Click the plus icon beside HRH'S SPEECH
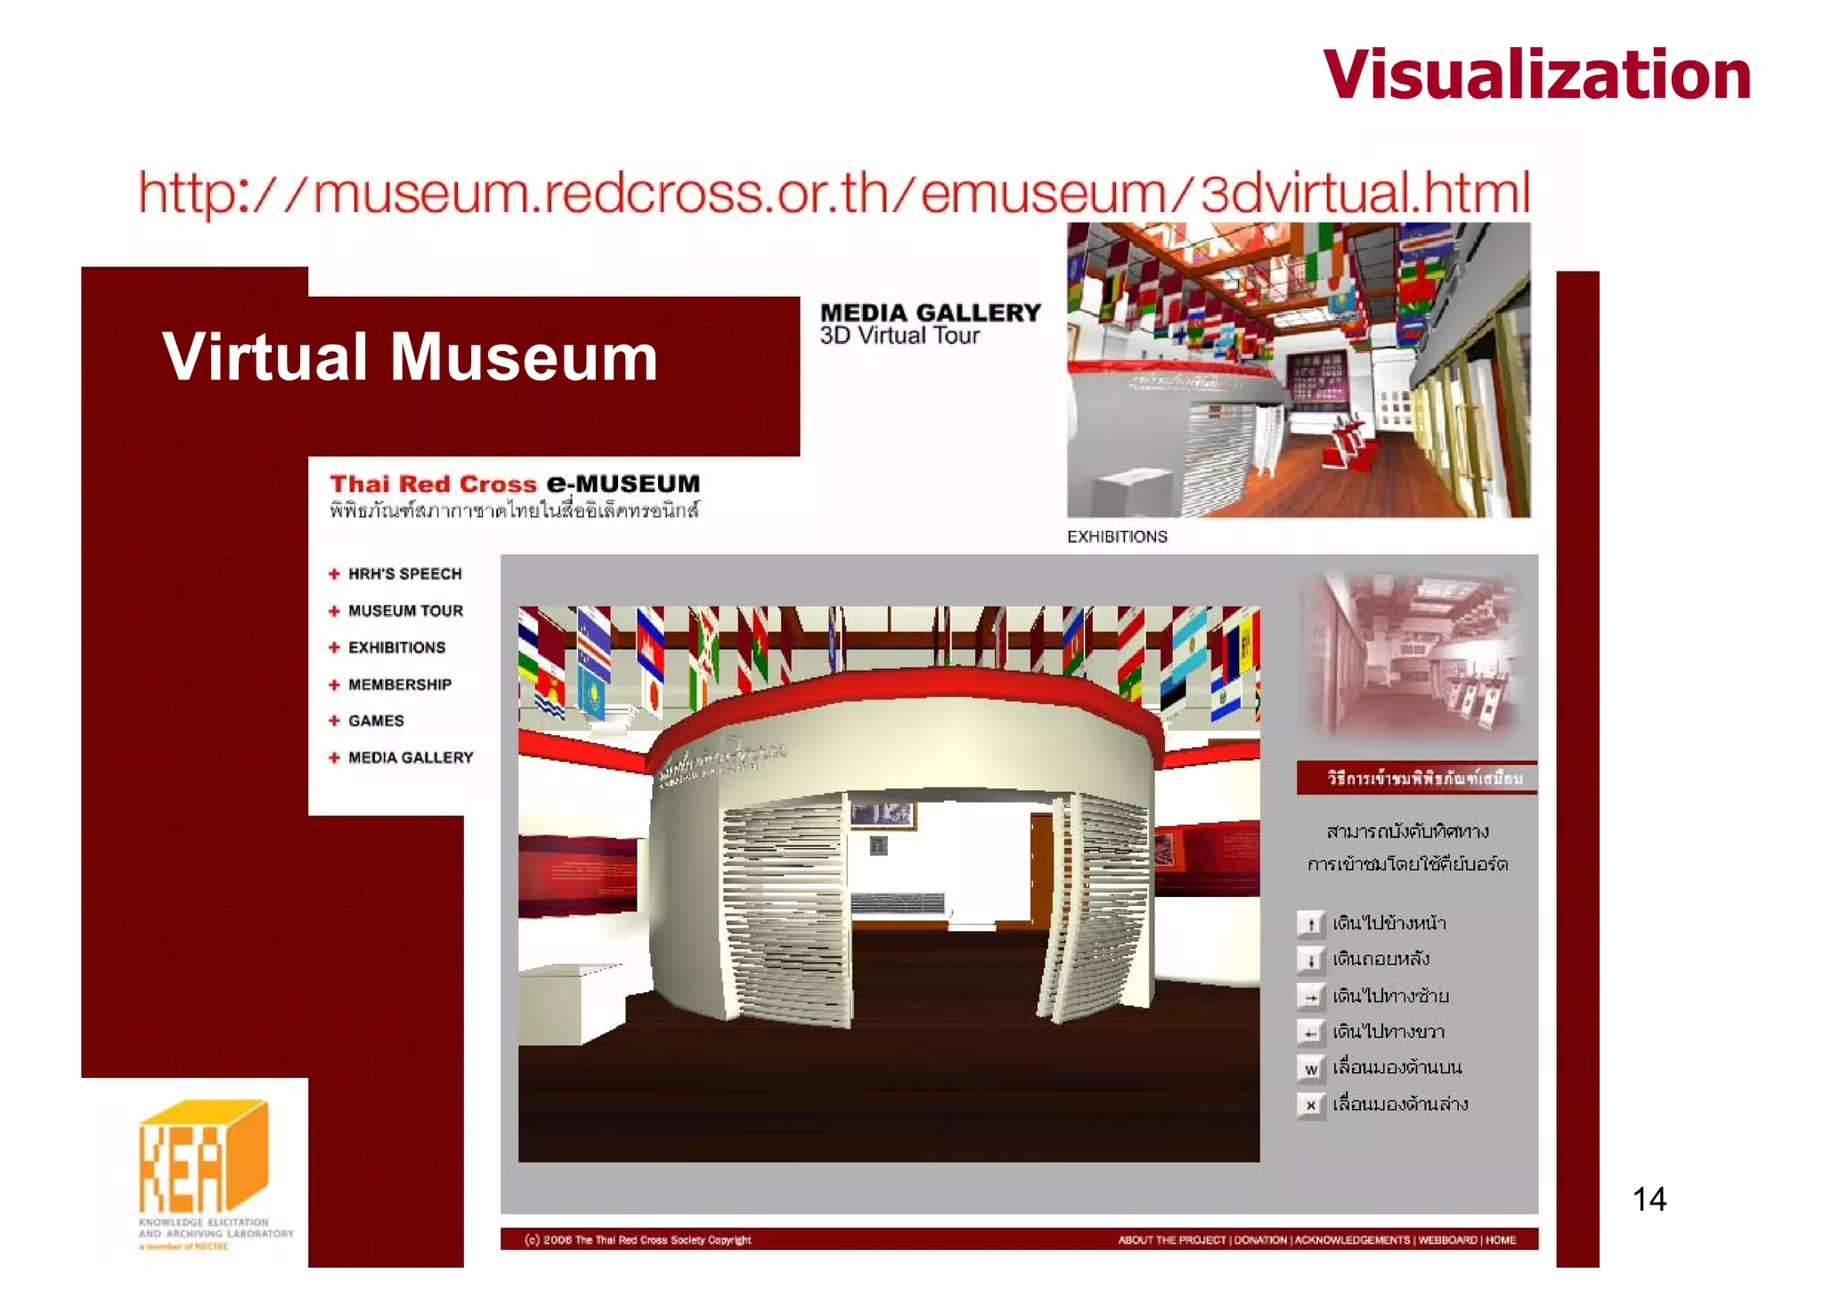The height and width of the screenshot is (1290, 1824). click(x=334, y=574)
